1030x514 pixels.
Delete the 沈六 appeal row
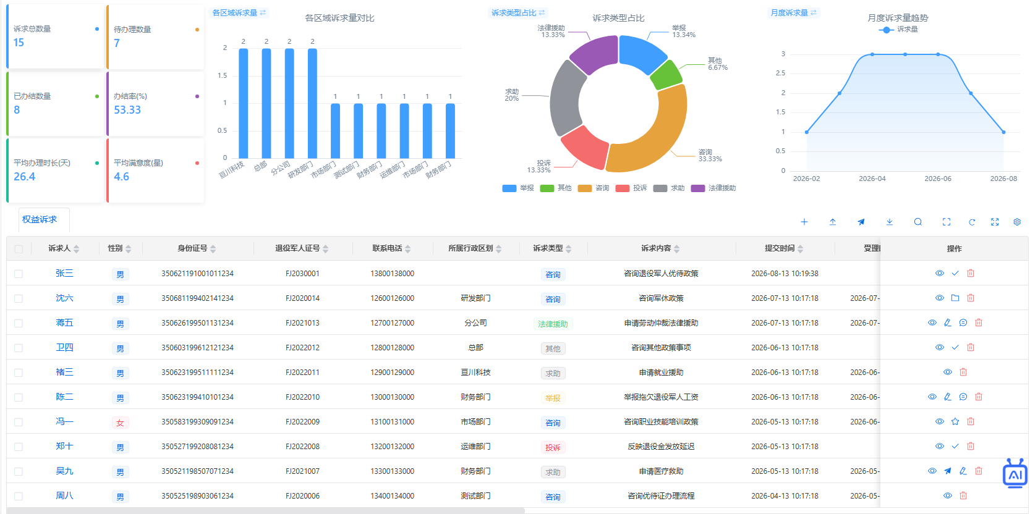tap(971, 298)
